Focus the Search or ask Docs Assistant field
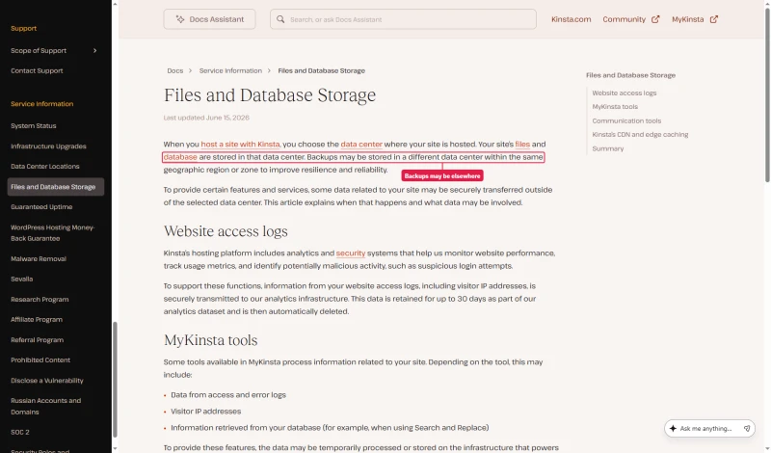Screen dimensions: 771x453 pos(403,19)
